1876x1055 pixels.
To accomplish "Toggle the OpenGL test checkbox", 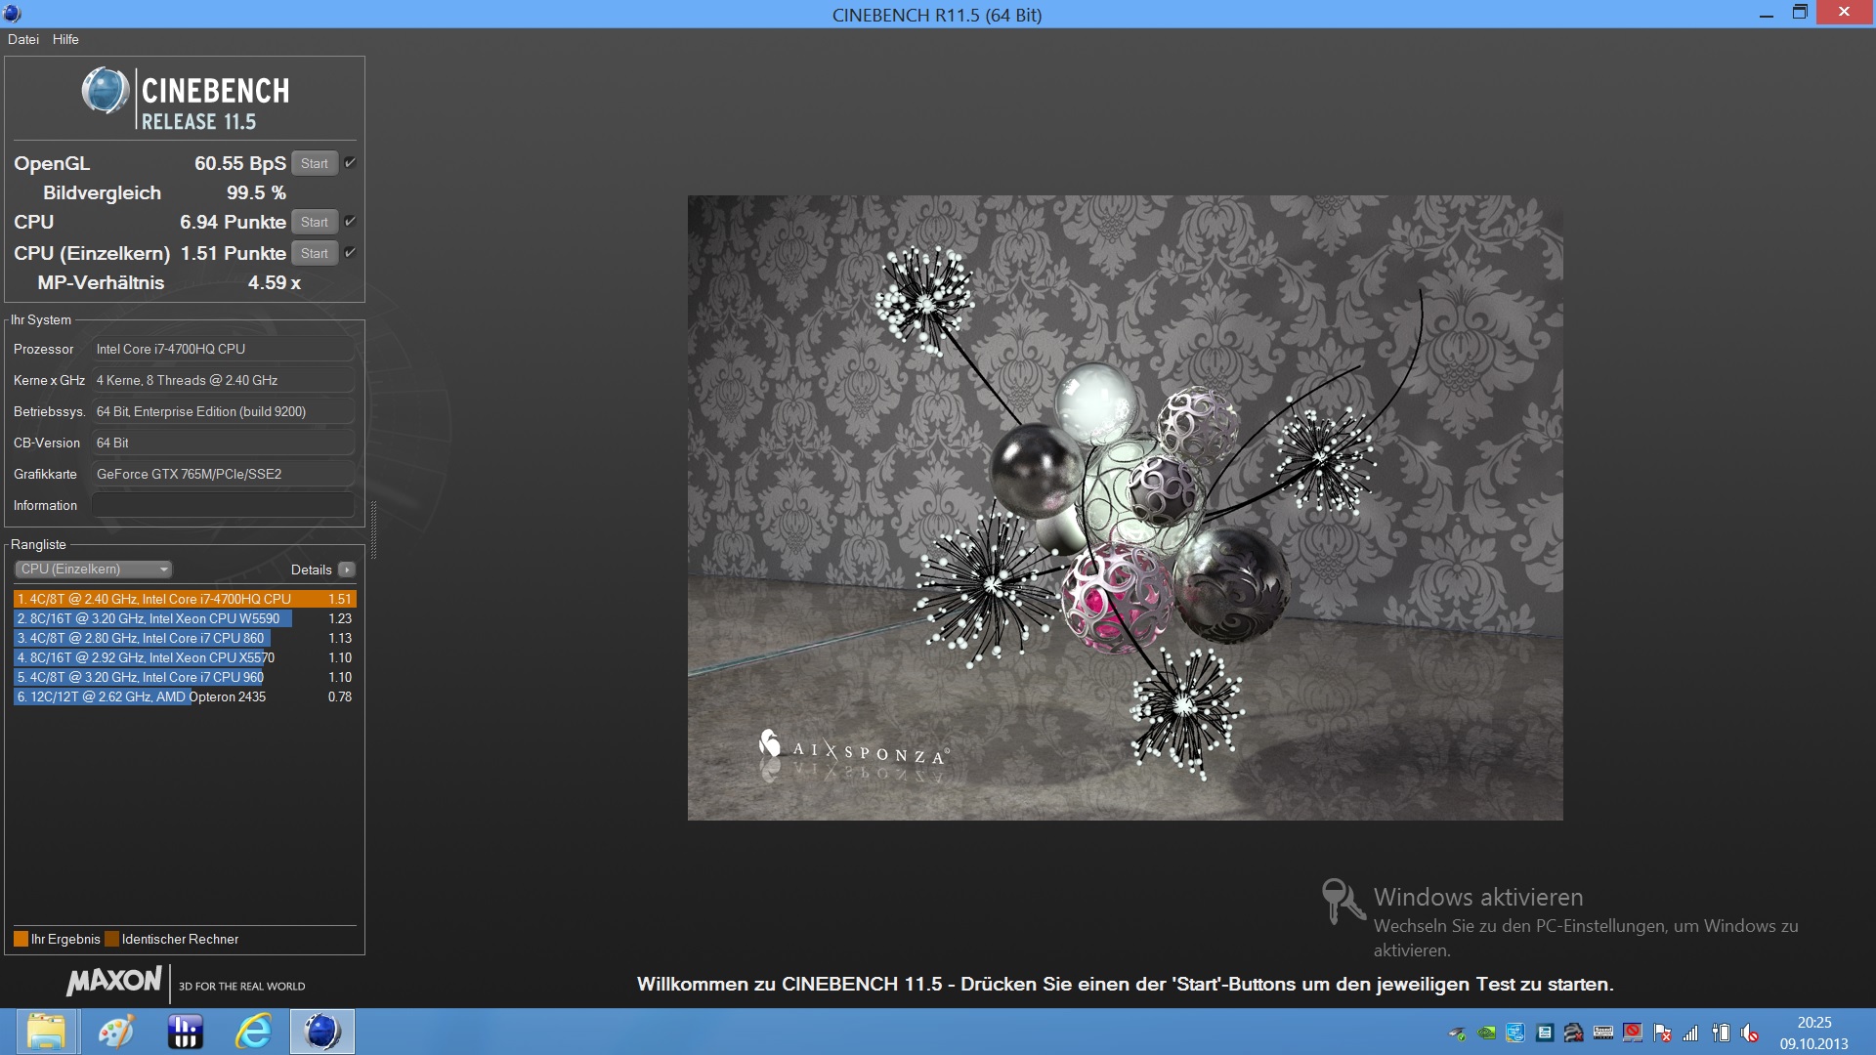I will (350, 163).
